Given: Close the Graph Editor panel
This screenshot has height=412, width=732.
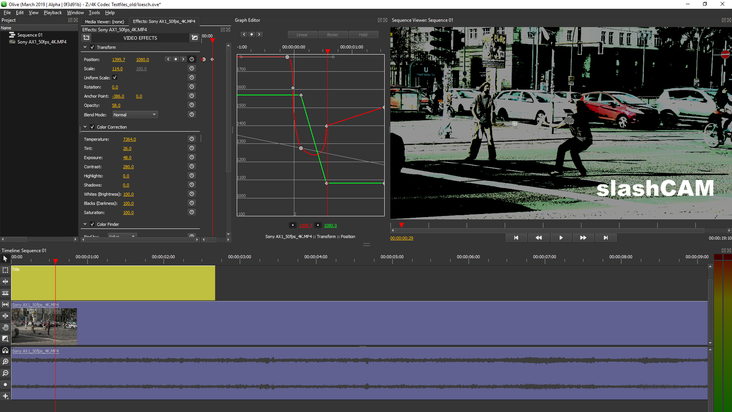Looking at the screenshot, I should pos(385,20).
